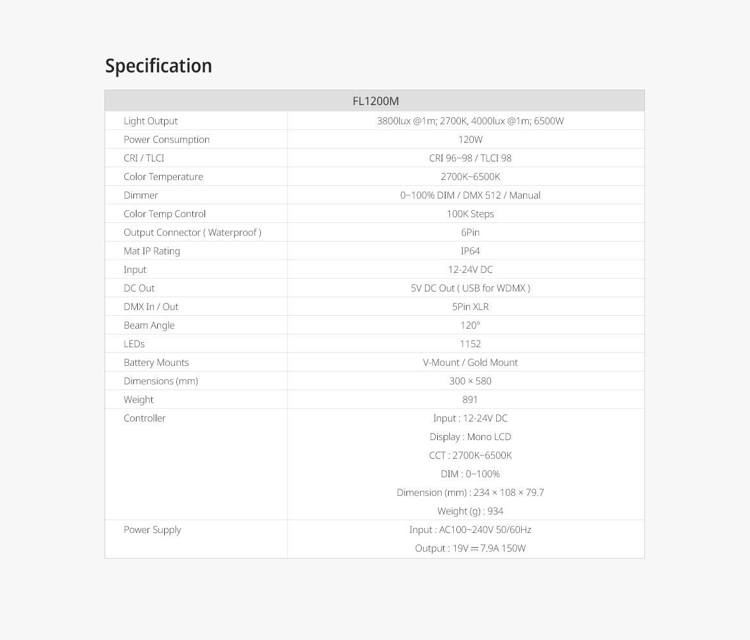
Task: Click the Output Connector ( Waterproof ) label
Action: (x=192, y=233)
